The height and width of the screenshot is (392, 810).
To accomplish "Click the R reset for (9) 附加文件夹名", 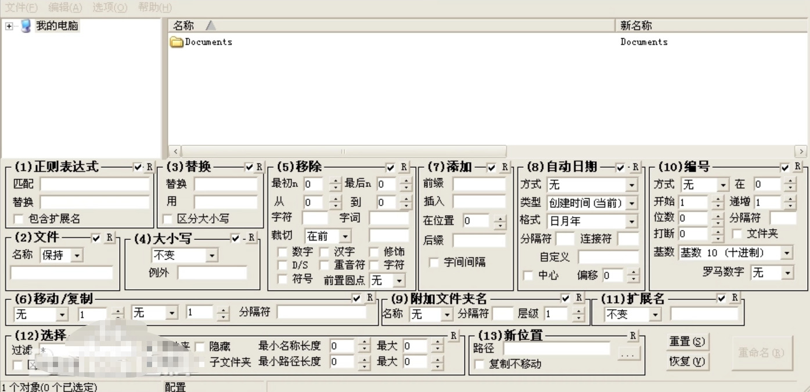I will [578, 297].
